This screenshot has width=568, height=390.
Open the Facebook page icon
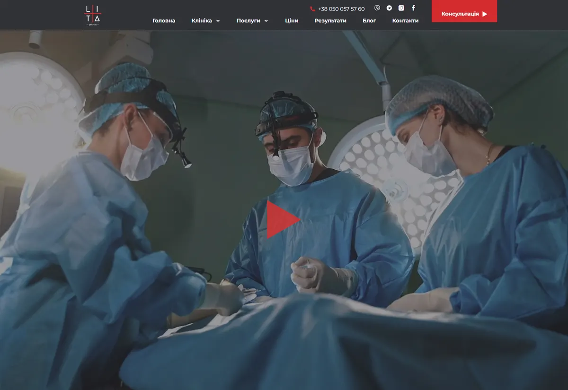[x=413, y=8]
